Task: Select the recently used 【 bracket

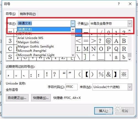Action: pyautogui.click(x=86, y=74)
